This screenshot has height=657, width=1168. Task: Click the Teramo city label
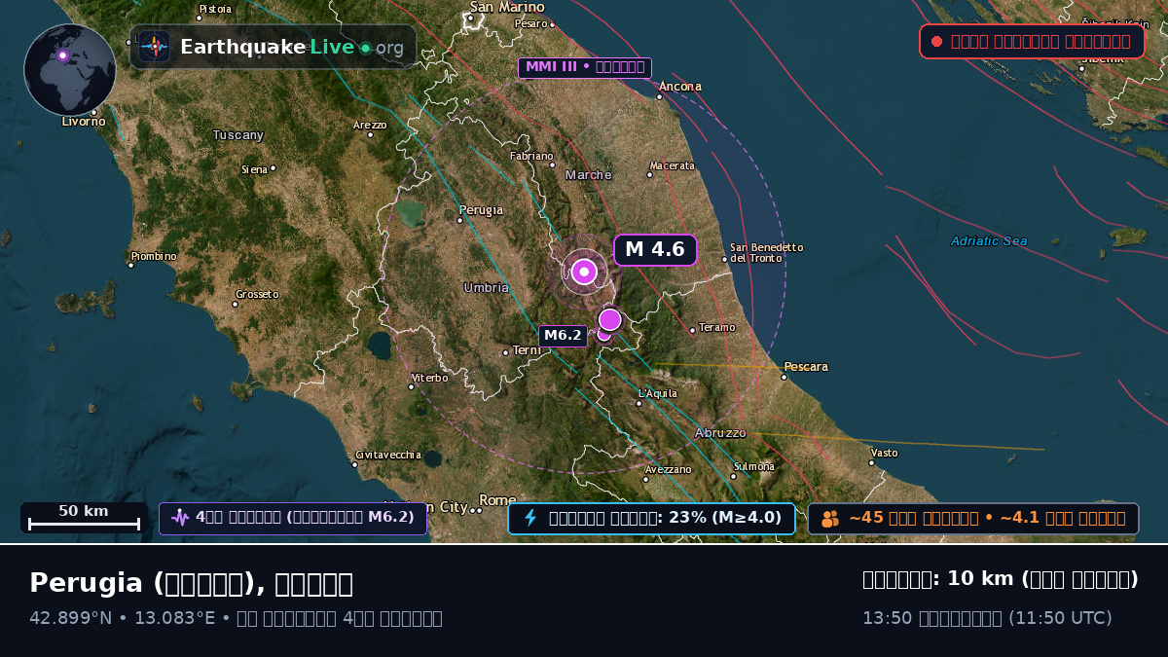point(717,328)
